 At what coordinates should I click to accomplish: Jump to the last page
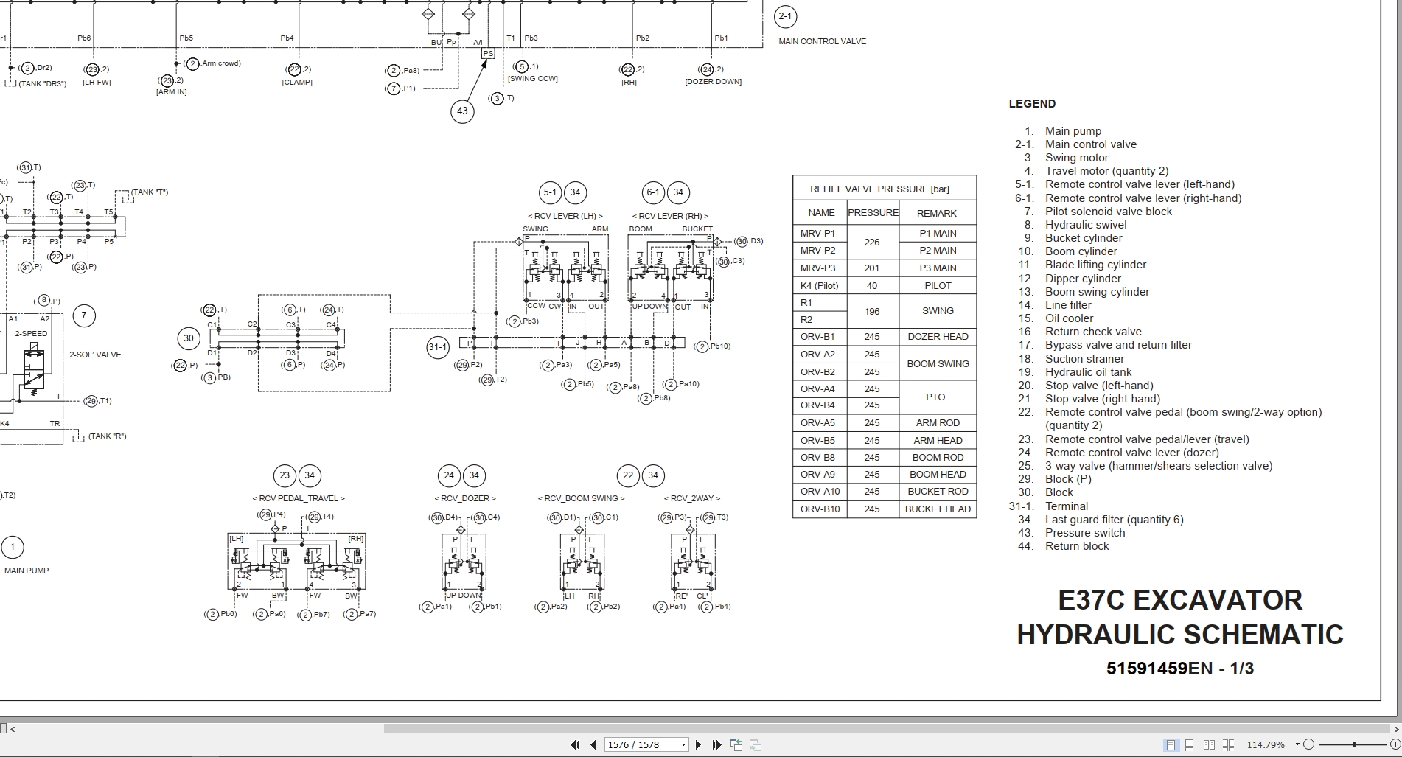coord(716,745)
